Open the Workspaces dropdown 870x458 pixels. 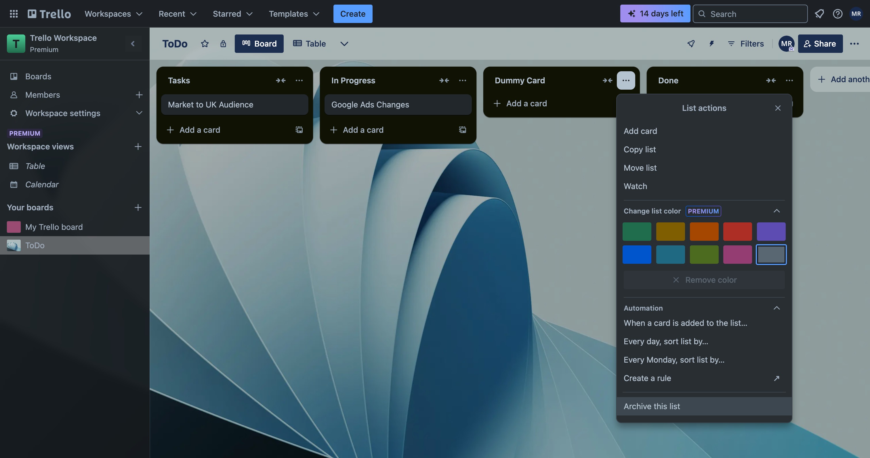tap(114, 14)
